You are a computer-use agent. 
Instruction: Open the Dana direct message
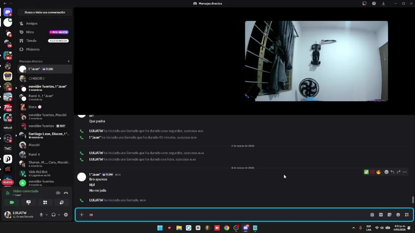point(45,107)
